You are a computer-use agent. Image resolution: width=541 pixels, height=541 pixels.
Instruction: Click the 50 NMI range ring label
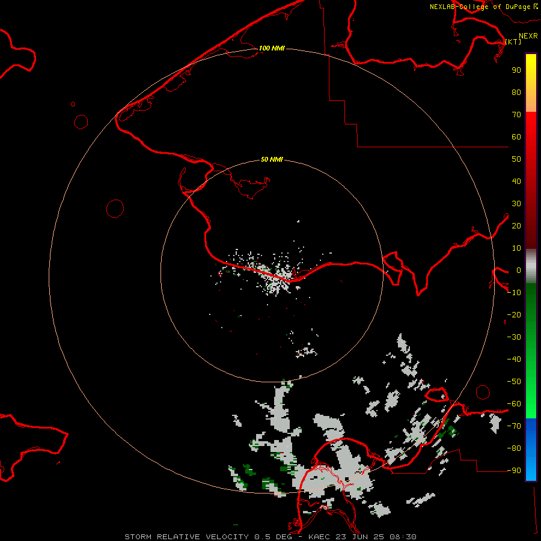click(272, 159)
